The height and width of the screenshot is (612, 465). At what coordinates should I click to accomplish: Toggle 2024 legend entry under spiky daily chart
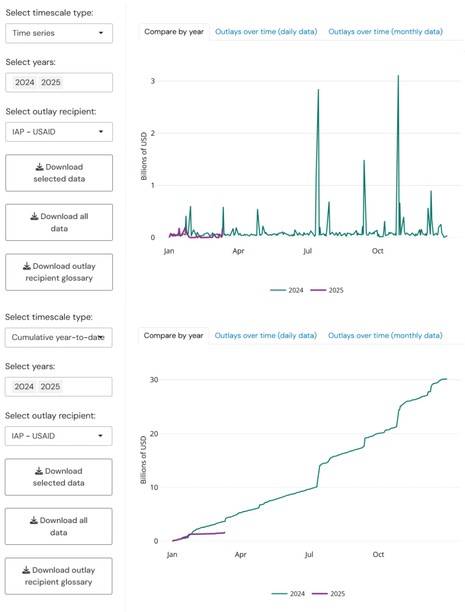[x=287, y=290]
